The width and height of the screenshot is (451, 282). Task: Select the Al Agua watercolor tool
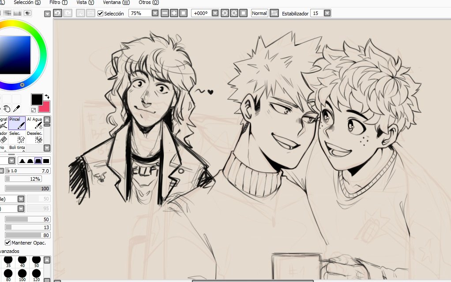point(34,123)
